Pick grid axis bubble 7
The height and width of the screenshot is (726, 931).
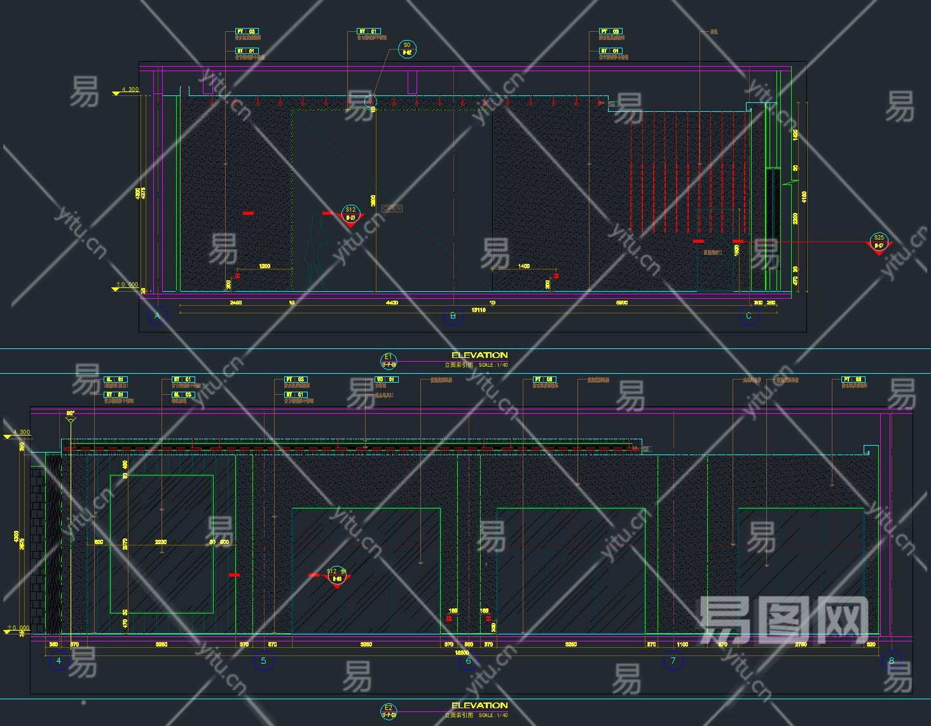[x=673, y=661]
